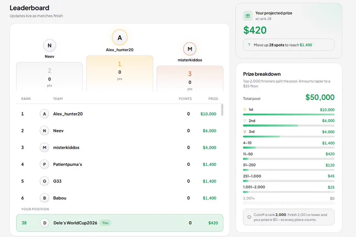Click the info icon in cutoff notice
356x237 pixels.
(249, 217)
